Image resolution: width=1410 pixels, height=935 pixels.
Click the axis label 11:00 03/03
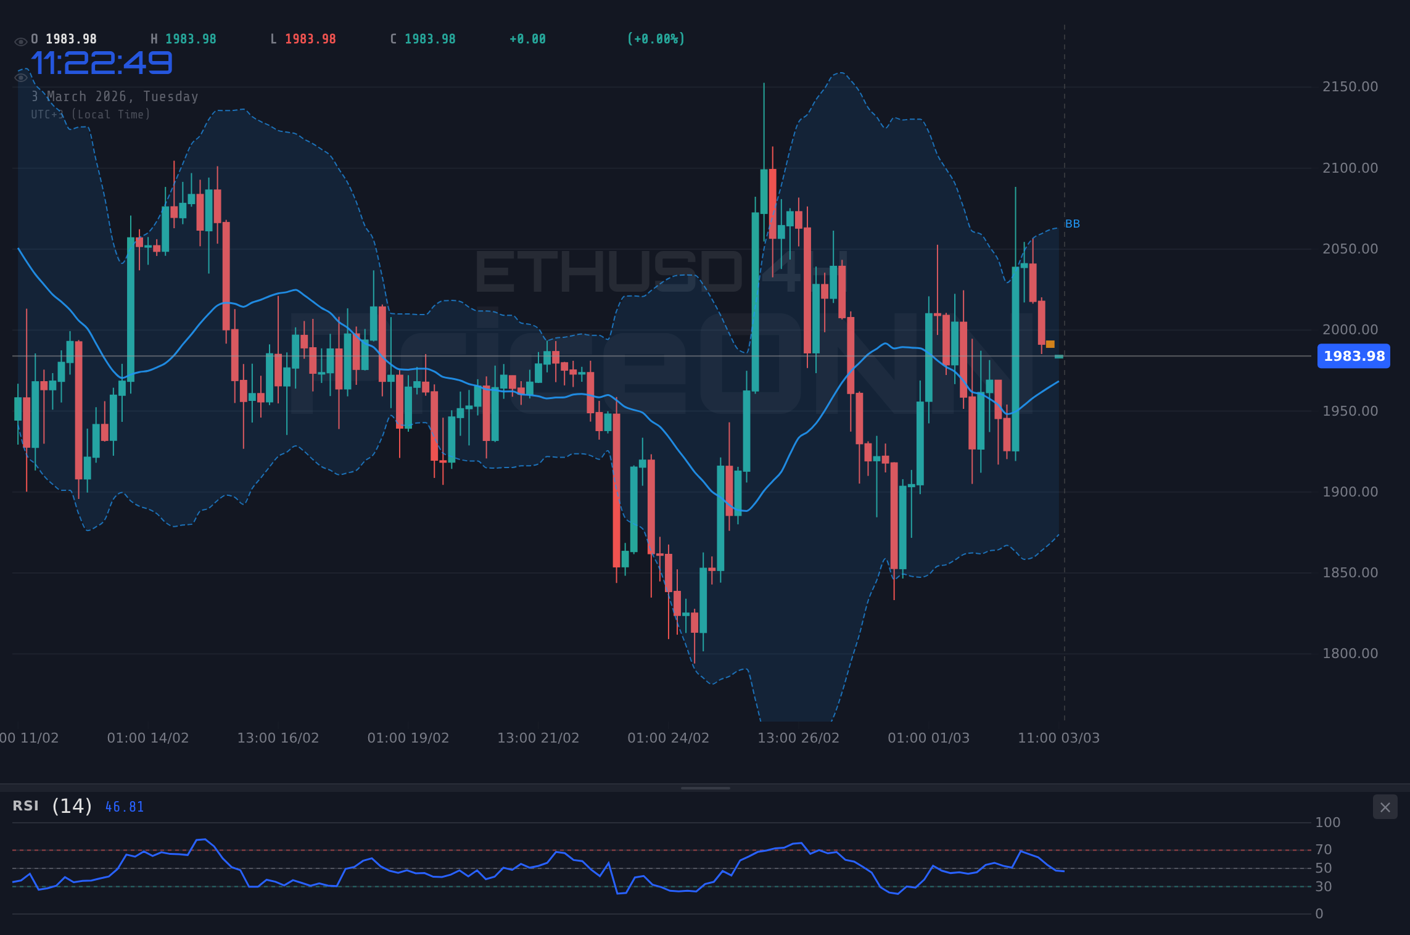click(1060, 738)
